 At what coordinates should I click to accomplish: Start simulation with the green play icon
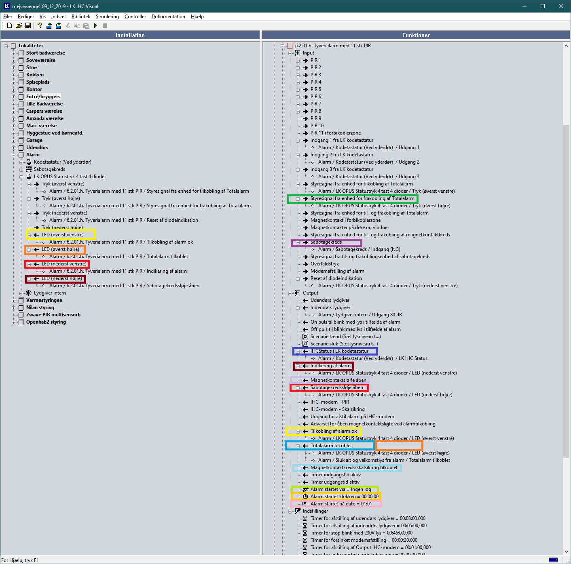coord(95,25)
